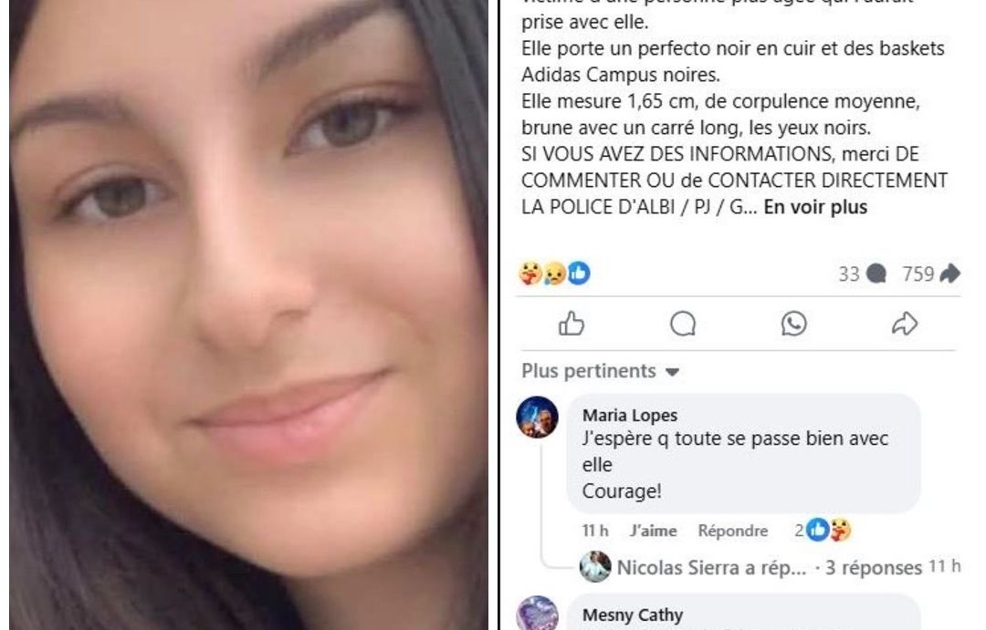
Task: Open Maria Lopes' profile picture
Action: coord(537,417)
